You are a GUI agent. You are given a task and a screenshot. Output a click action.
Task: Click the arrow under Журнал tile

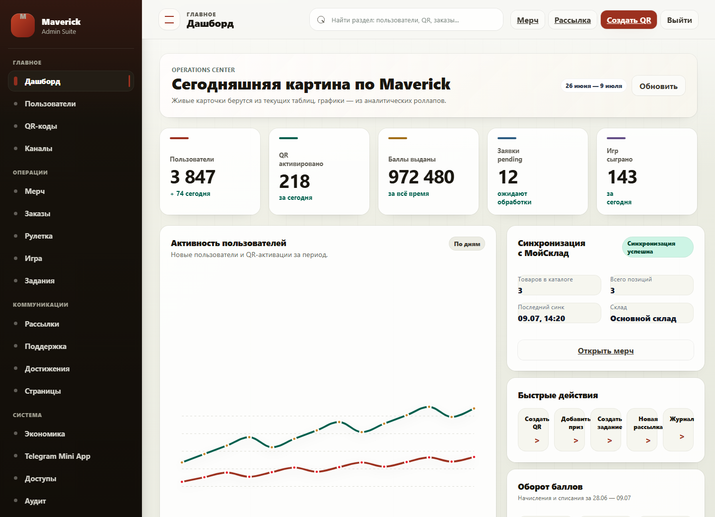point(682,436)
